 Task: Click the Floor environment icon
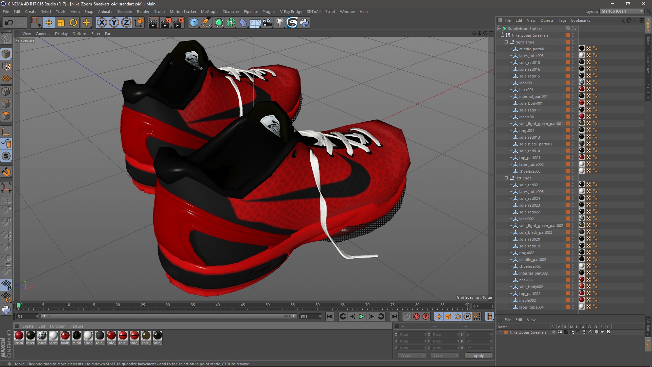(255, 23)
